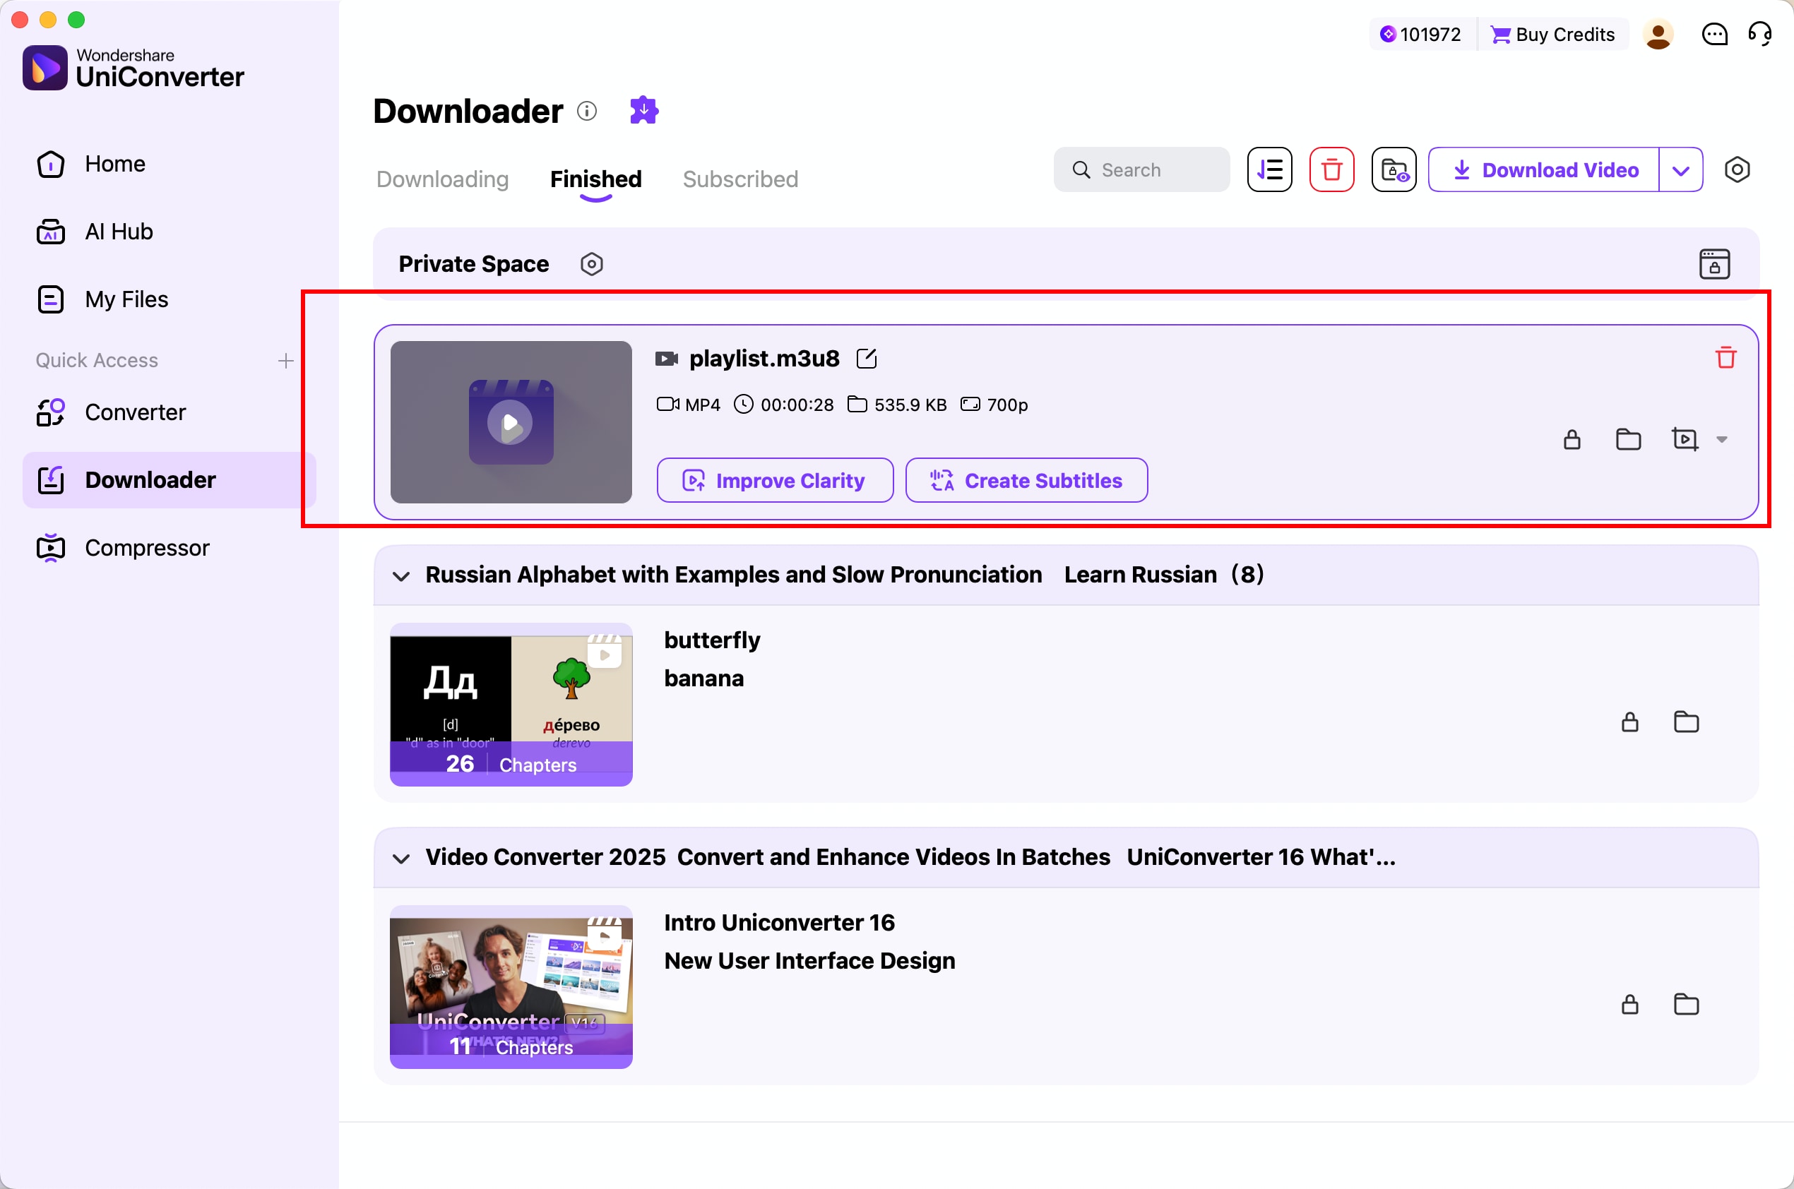The width and height of the screenshot is (1794, 1189).
Task: Click the crop/edit video icon for playlist.m3u8
Action: click(1685, 439)
